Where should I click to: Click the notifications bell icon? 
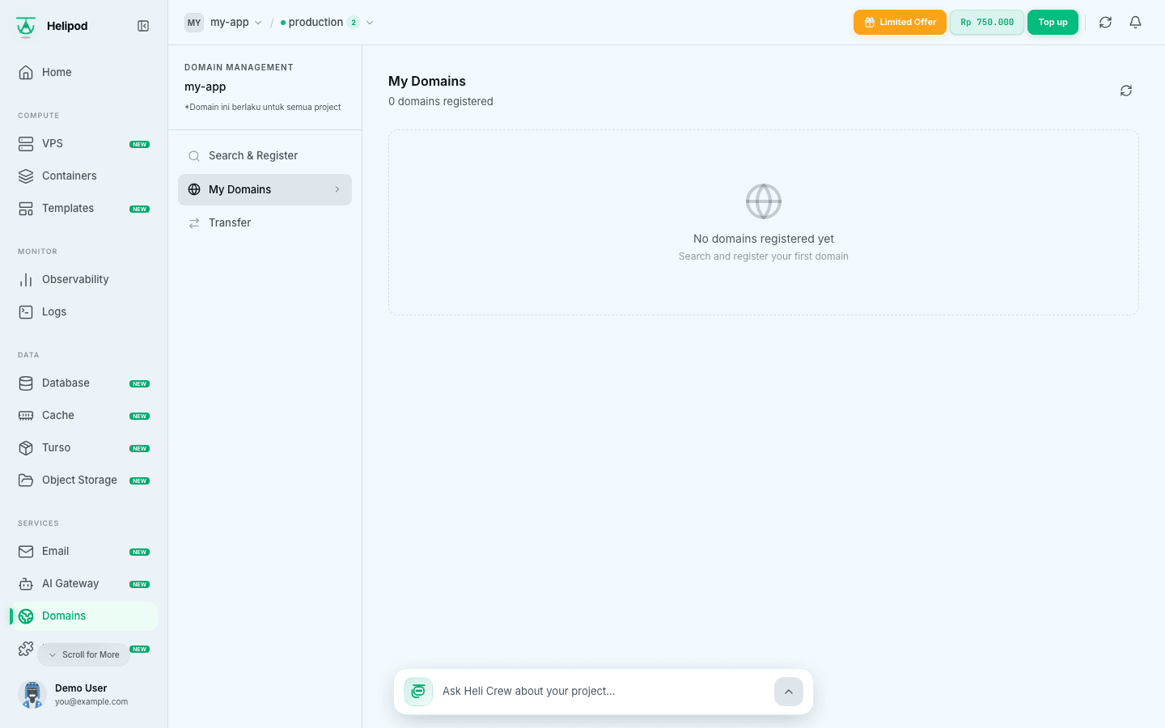coord(1135,23)
